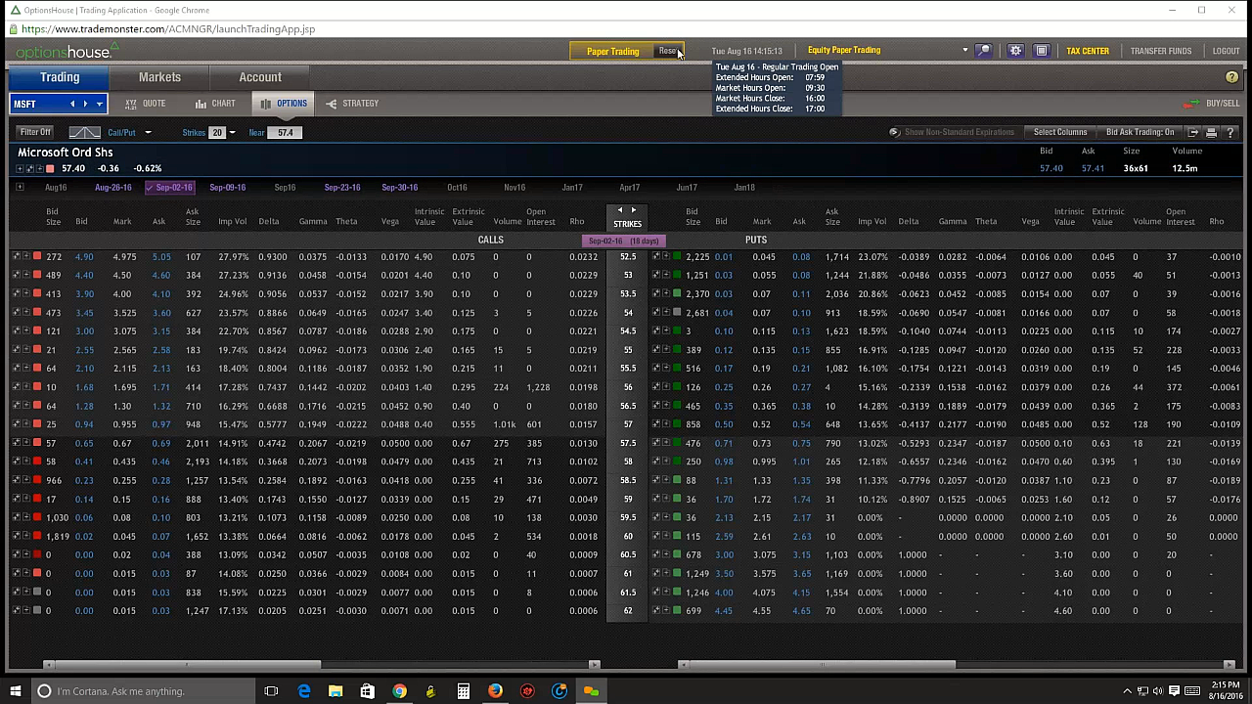The width and height of the screenshot is (1252, 704).
Task: Select the Sep-09-16 expiration
Action: pyautogui.click(x=227, y=188)
